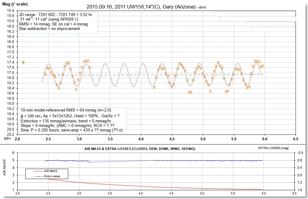Click the topmost empty white box at upper right
The image size is (308, 199).
(x=254, y=14)
